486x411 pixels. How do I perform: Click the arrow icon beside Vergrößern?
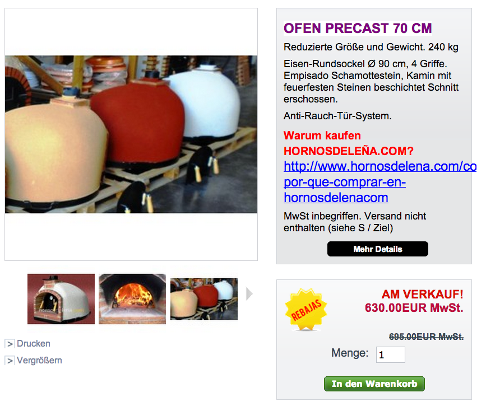click(x=10, y=361)
